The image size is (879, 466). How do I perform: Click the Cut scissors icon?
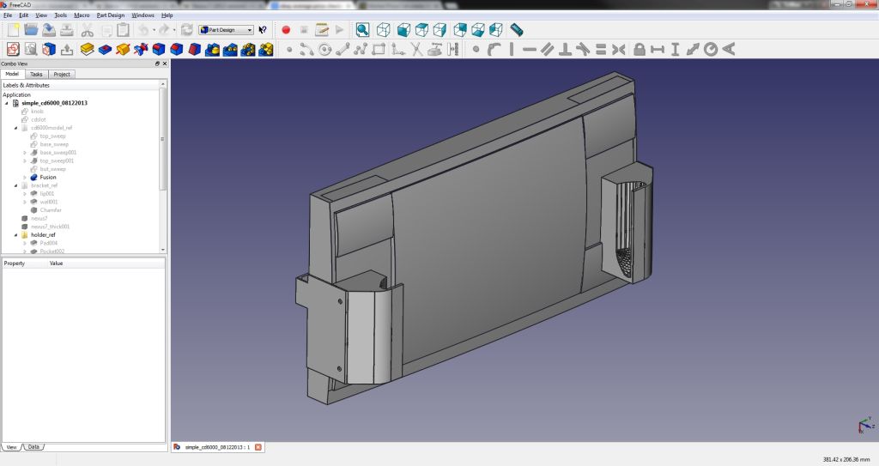click(87, 30)
